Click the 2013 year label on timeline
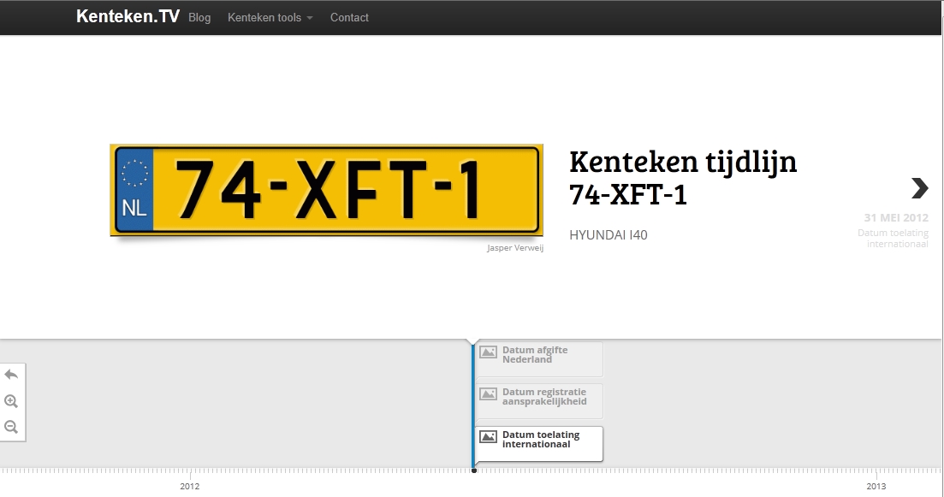The width and height of the screenshot is (944, 497). 876,486
